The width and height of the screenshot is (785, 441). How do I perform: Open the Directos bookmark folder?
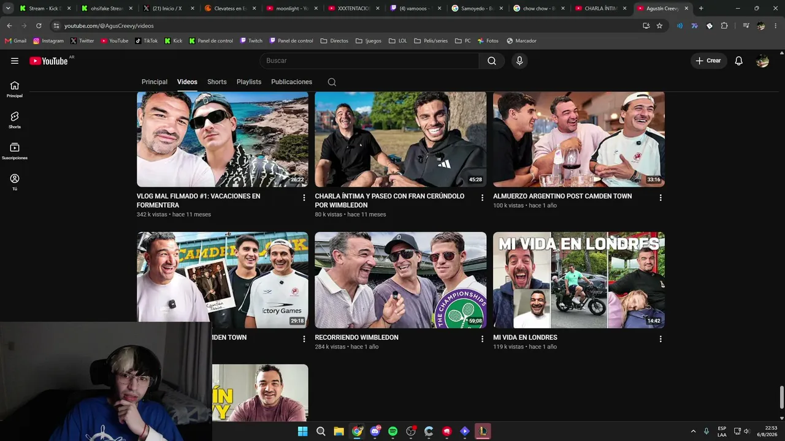point(334,41)
